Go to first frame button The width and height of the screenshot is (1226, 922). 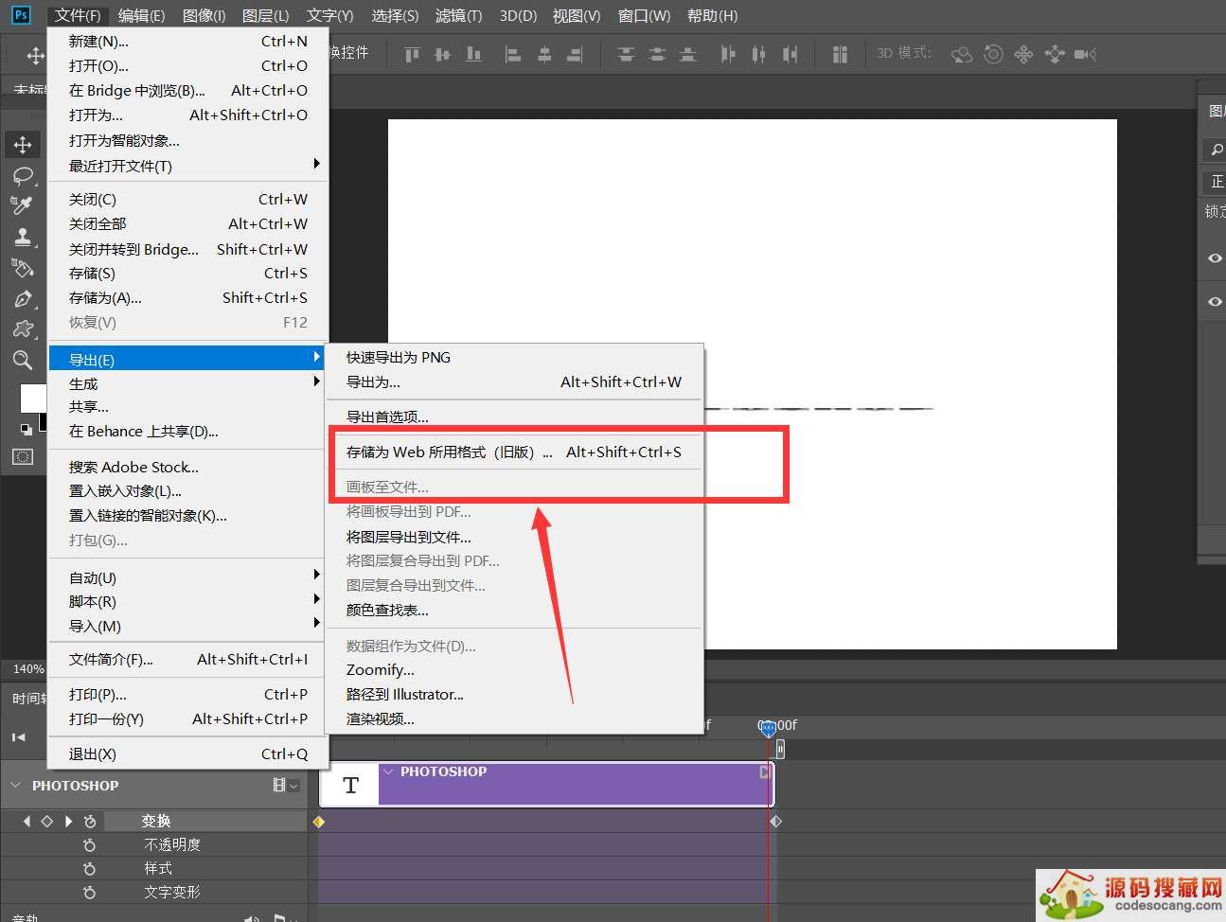[18, 736]
